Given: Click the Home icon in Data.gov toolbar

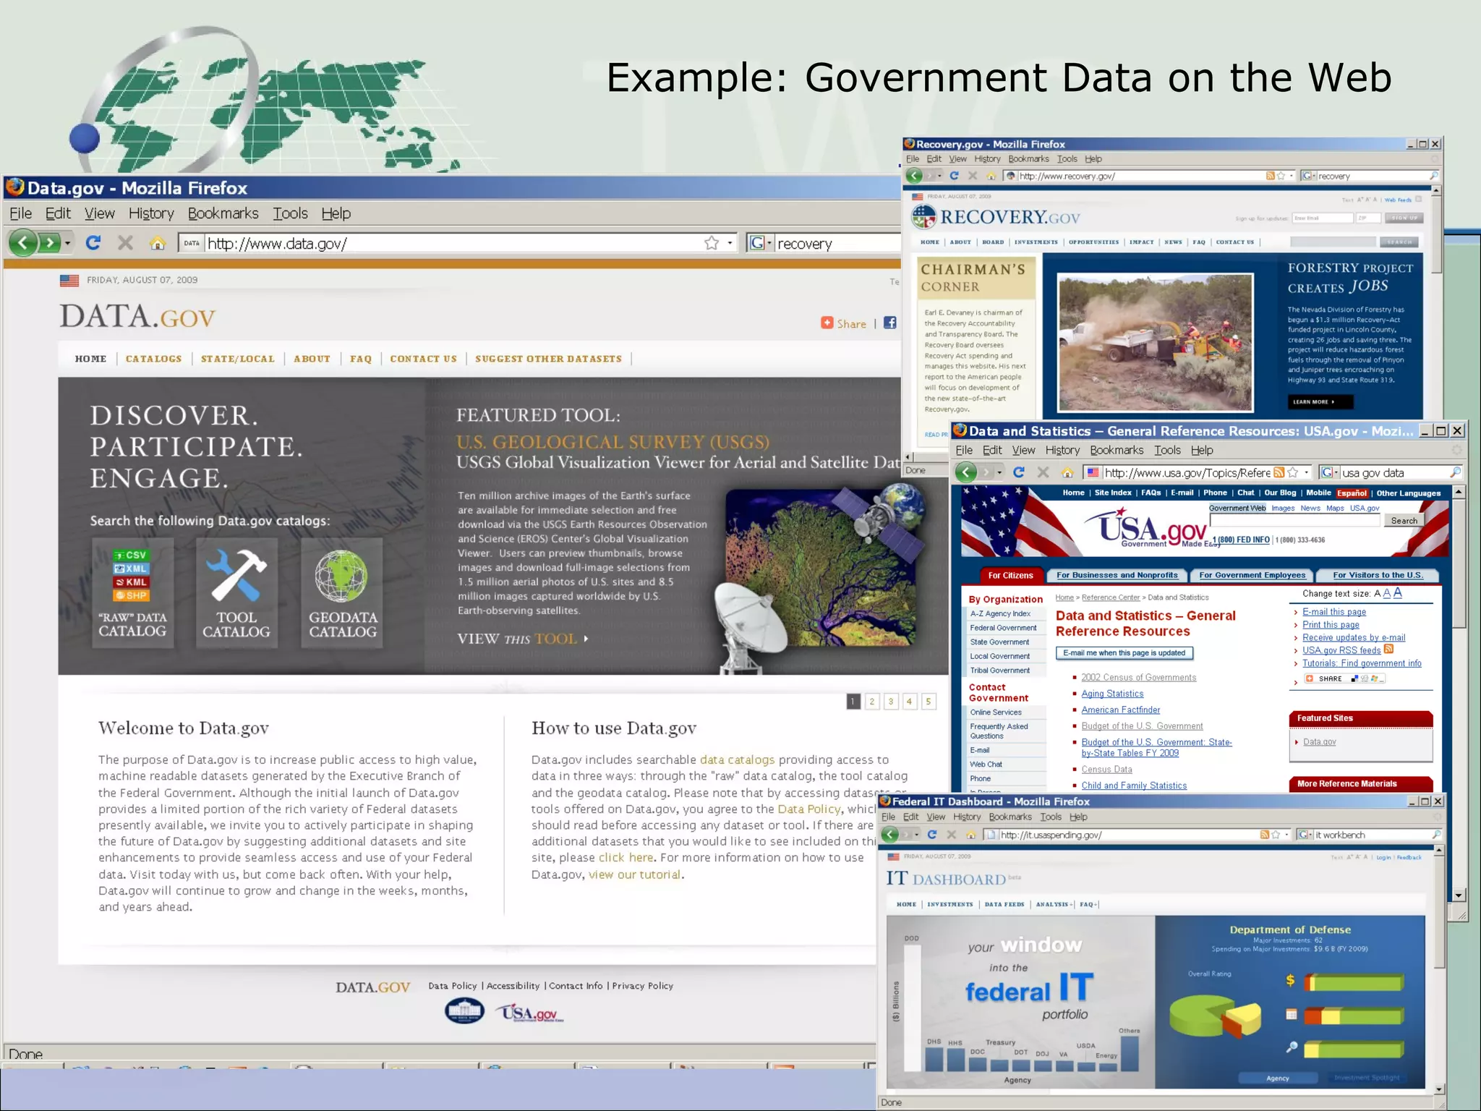Looking at the screenshot, I should tap(158, 243).
